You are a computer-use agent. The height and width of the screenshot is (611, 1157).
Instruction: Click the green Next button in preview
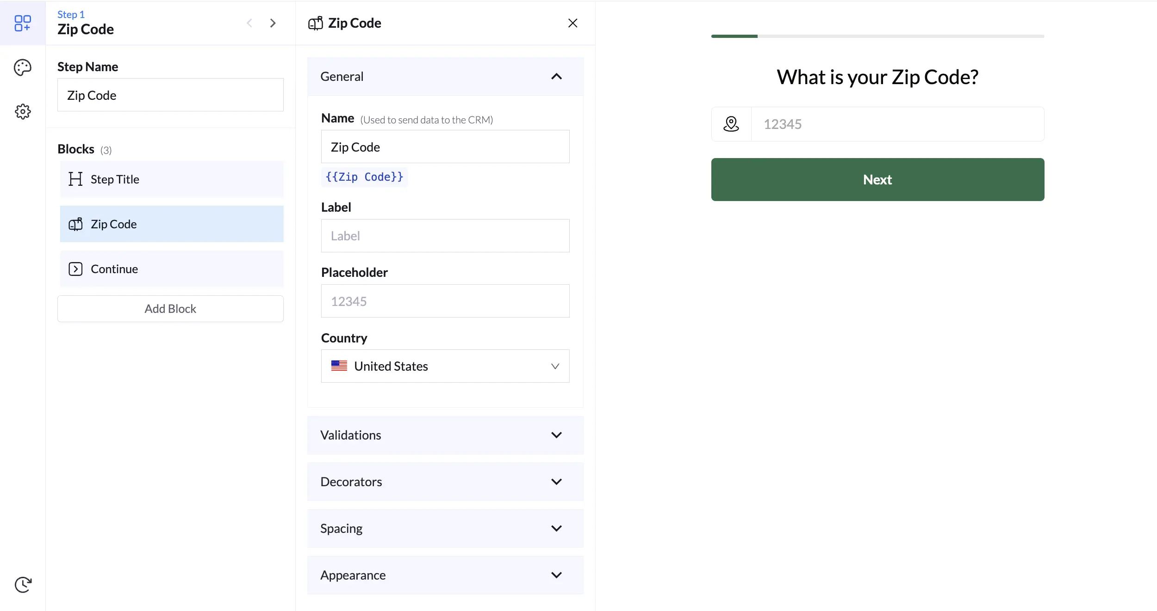(x=877, y=179)
